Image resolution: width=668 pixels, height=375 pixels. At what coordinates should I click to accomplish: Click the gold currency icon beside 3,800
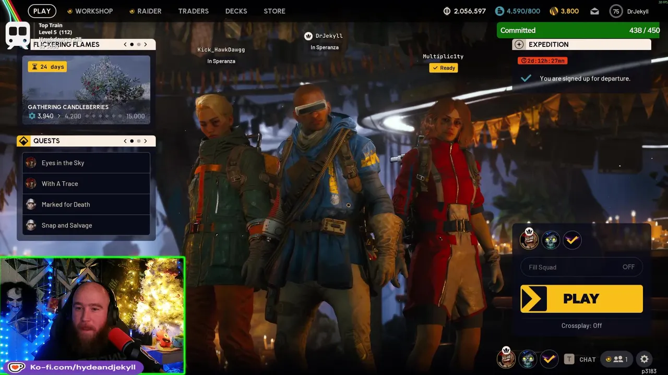point(554,11)
